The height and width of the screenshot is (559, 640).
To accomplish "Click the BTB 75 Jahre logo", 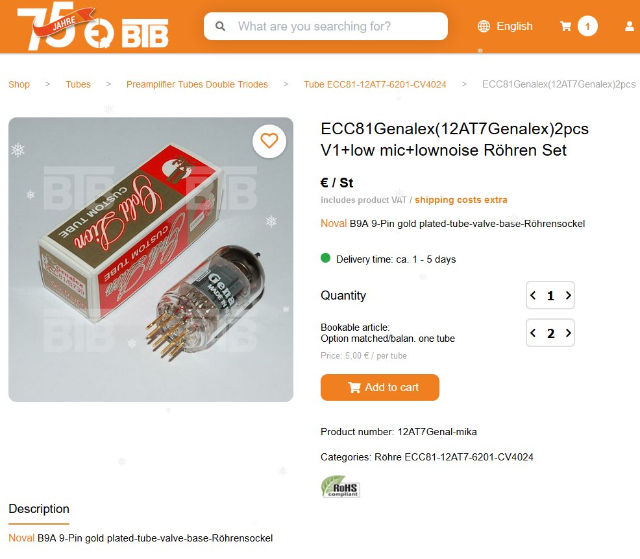I will click(93, 27).
